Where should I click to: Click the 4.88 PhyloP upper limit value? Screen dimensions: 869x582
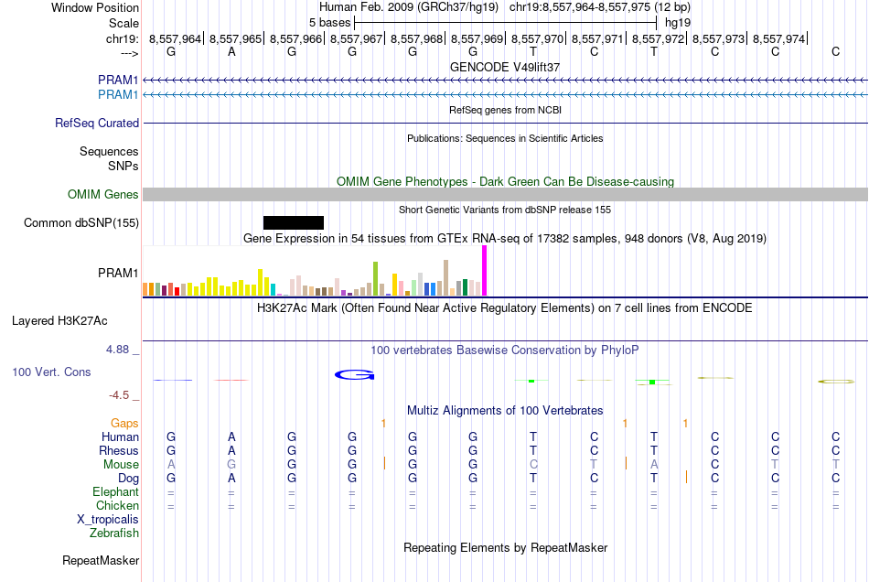(117, 350)
